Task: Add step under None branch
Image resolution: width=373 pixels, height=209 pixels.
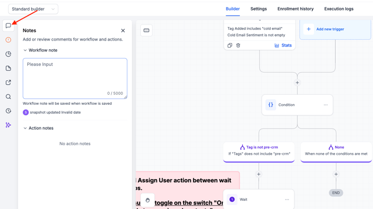Action: tap(336, 174)
